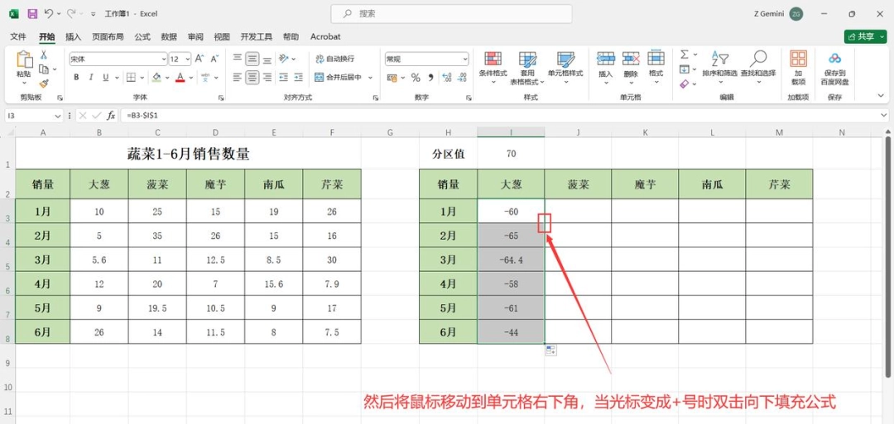Toggle Center horizontal alignment
The height and width of the screenshot is (424, 894).
(x=253, y=78)
